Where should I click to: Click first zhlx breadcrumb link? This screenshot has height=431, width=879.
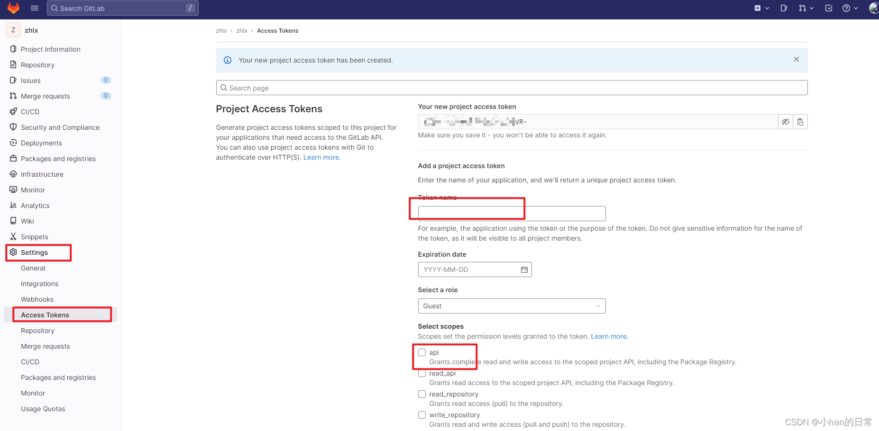(221, 31)
